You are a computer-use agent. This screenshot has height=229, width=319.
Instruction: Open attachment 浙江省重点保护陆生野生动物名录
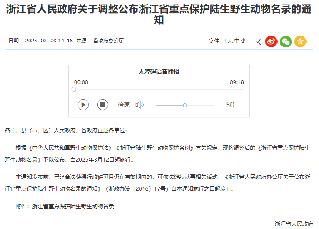pos(73,206)
